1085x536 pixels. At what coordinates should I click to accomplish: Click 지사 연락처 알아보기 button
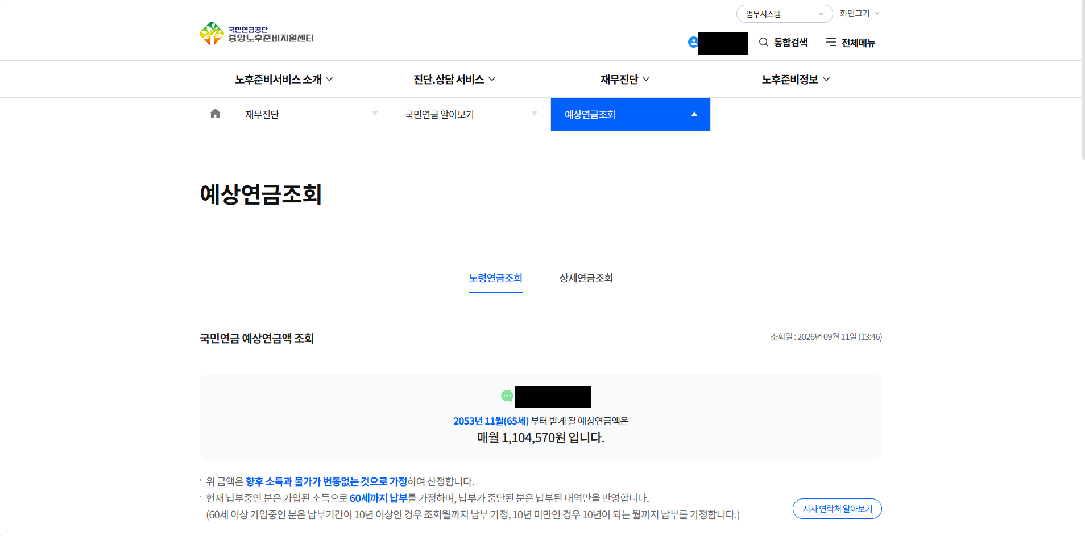pyautogui.click(x=837, y=509)
